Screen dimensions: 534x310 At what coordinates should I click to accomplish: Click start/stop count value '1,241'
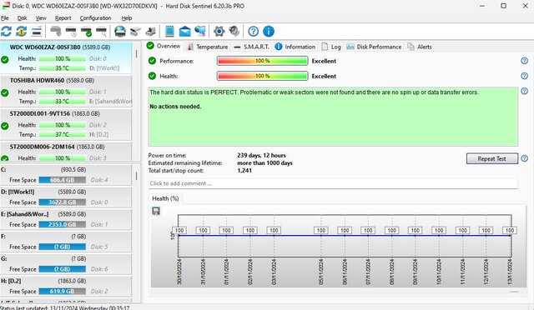tap(244, 171)
